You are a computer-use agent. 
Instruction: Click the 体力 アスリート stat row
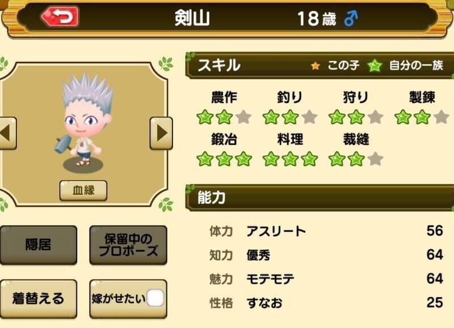(326, 231)
